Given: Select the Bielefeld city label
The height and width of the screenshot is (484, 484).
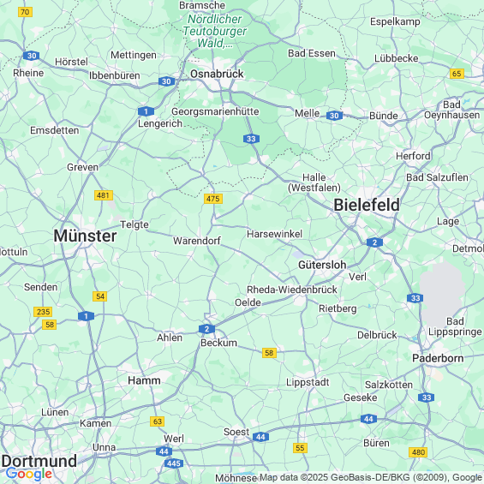Looking at the screenshot, I should [367, 205].
